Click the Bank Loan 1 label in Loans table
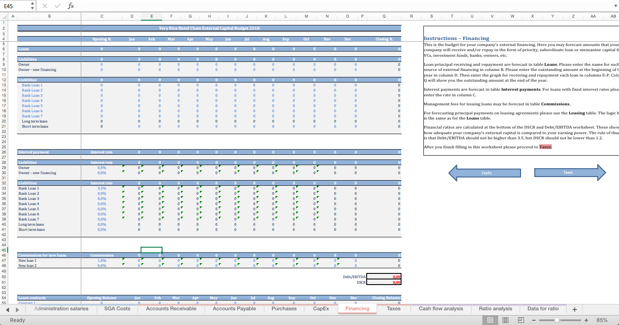 [x=32, y=85]
